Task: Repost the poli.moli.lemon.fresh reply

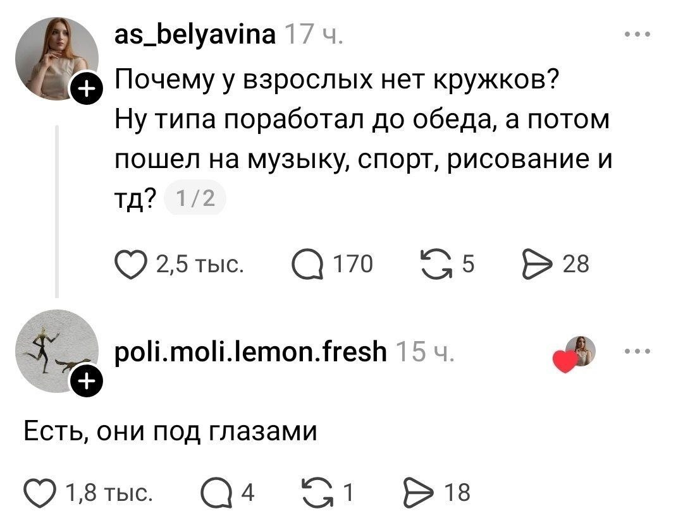Action: (318, 493)
